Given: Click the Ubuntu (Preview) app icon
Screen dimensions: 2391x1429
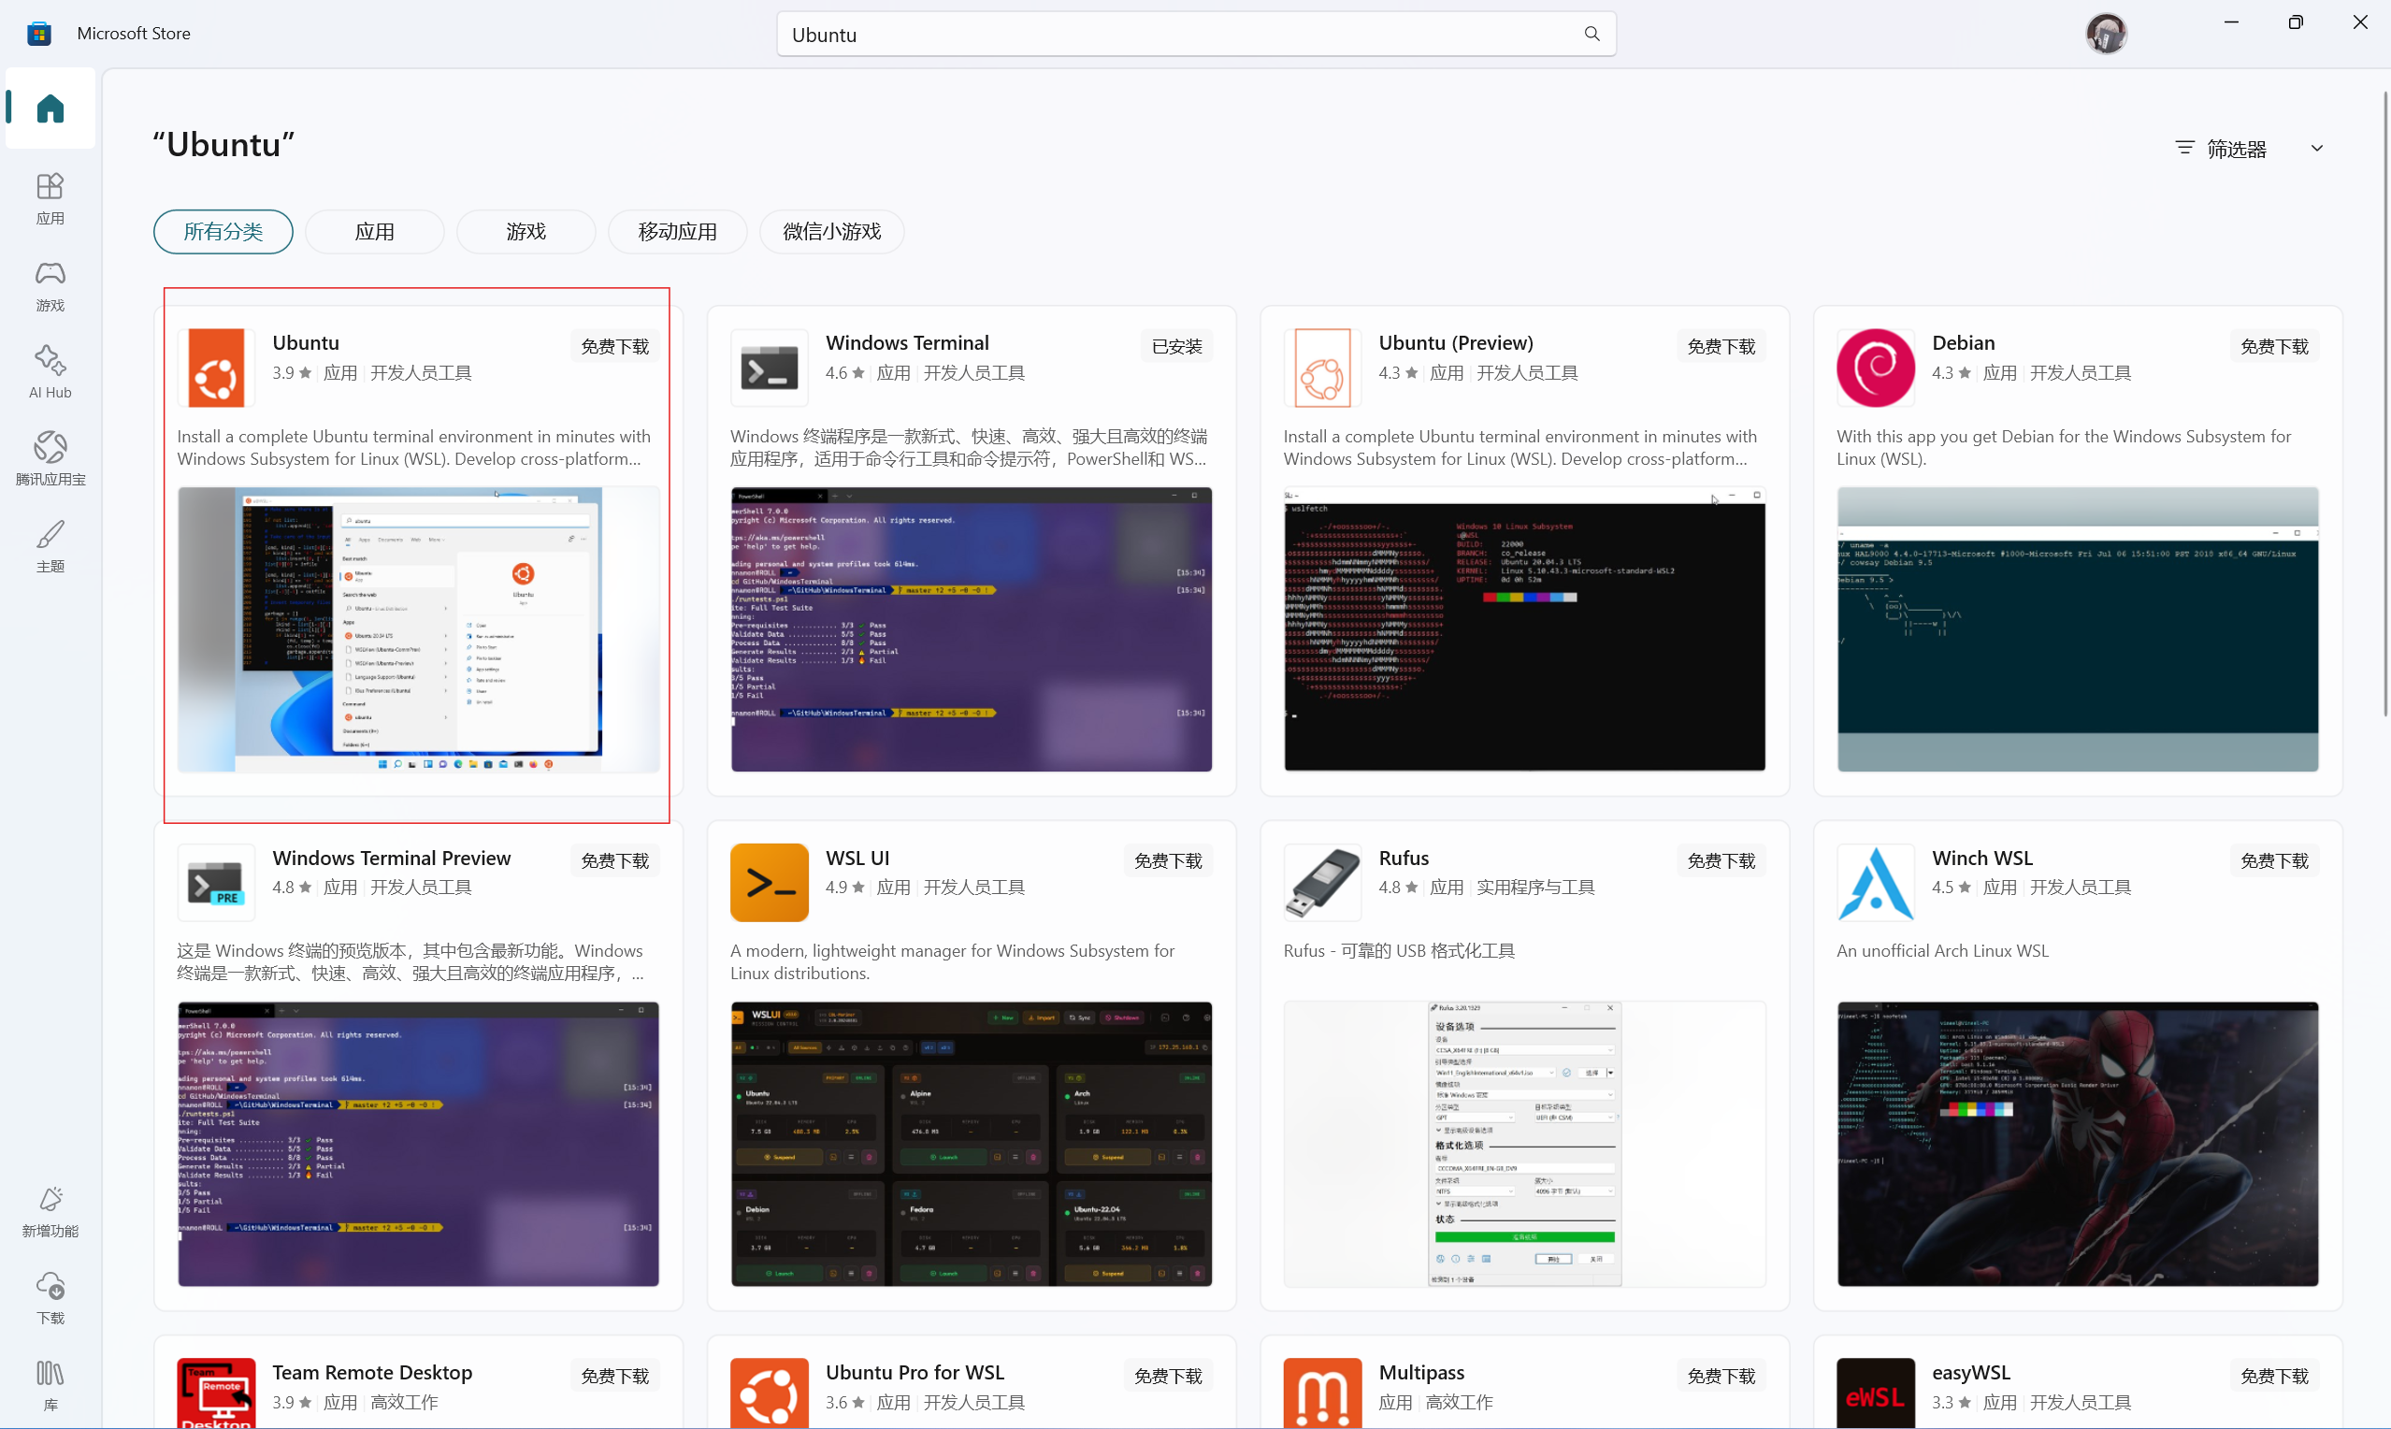Looking at the screenshot, I should (x=1322, y=368).
